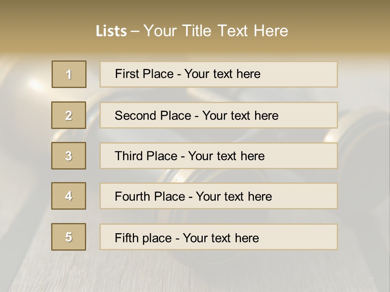Click the slide title text
The height and width of the screenshot is (292, 390).
(x=192, y=31)
